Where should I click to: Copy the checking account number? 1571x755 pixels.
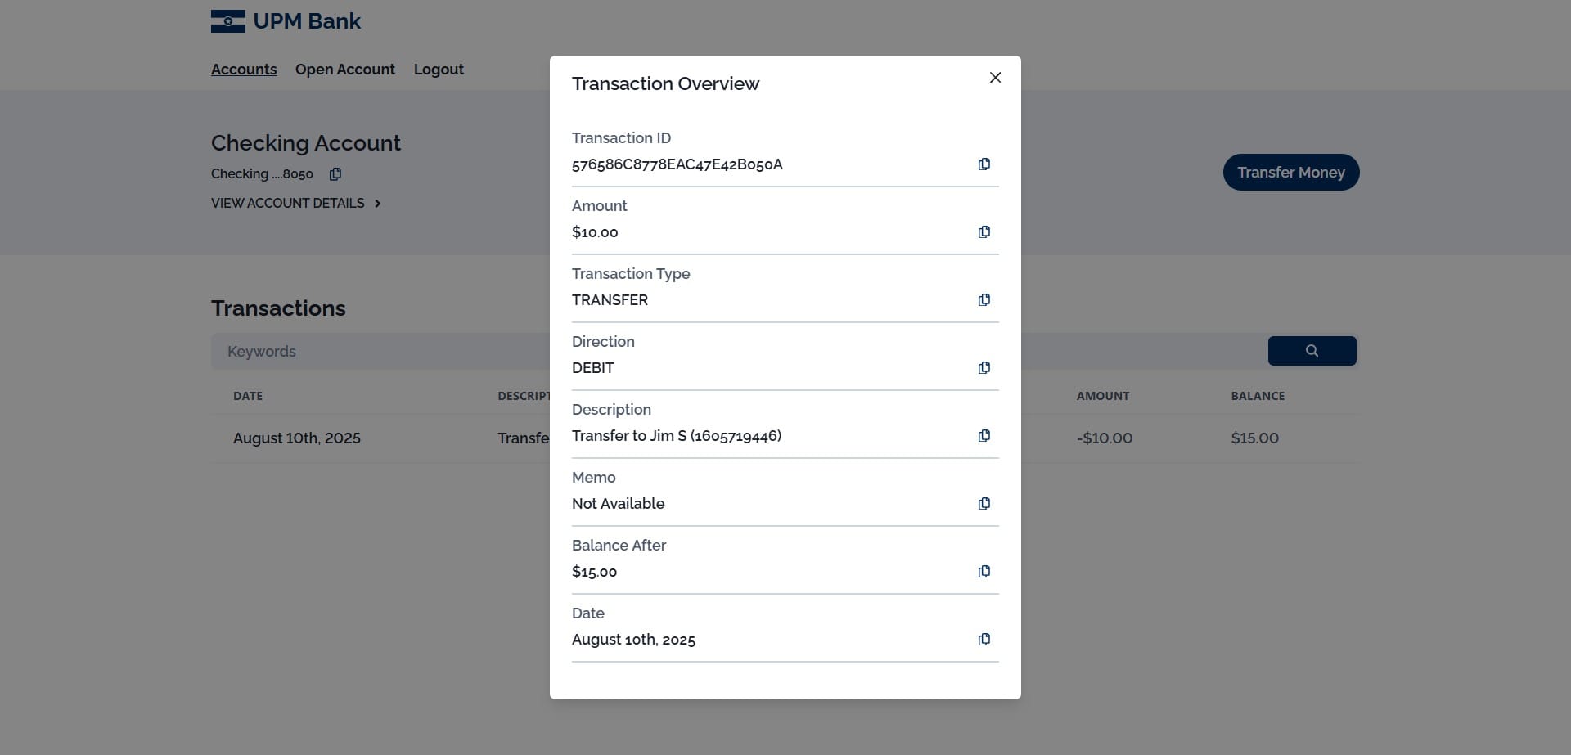(x=335, y=174)
